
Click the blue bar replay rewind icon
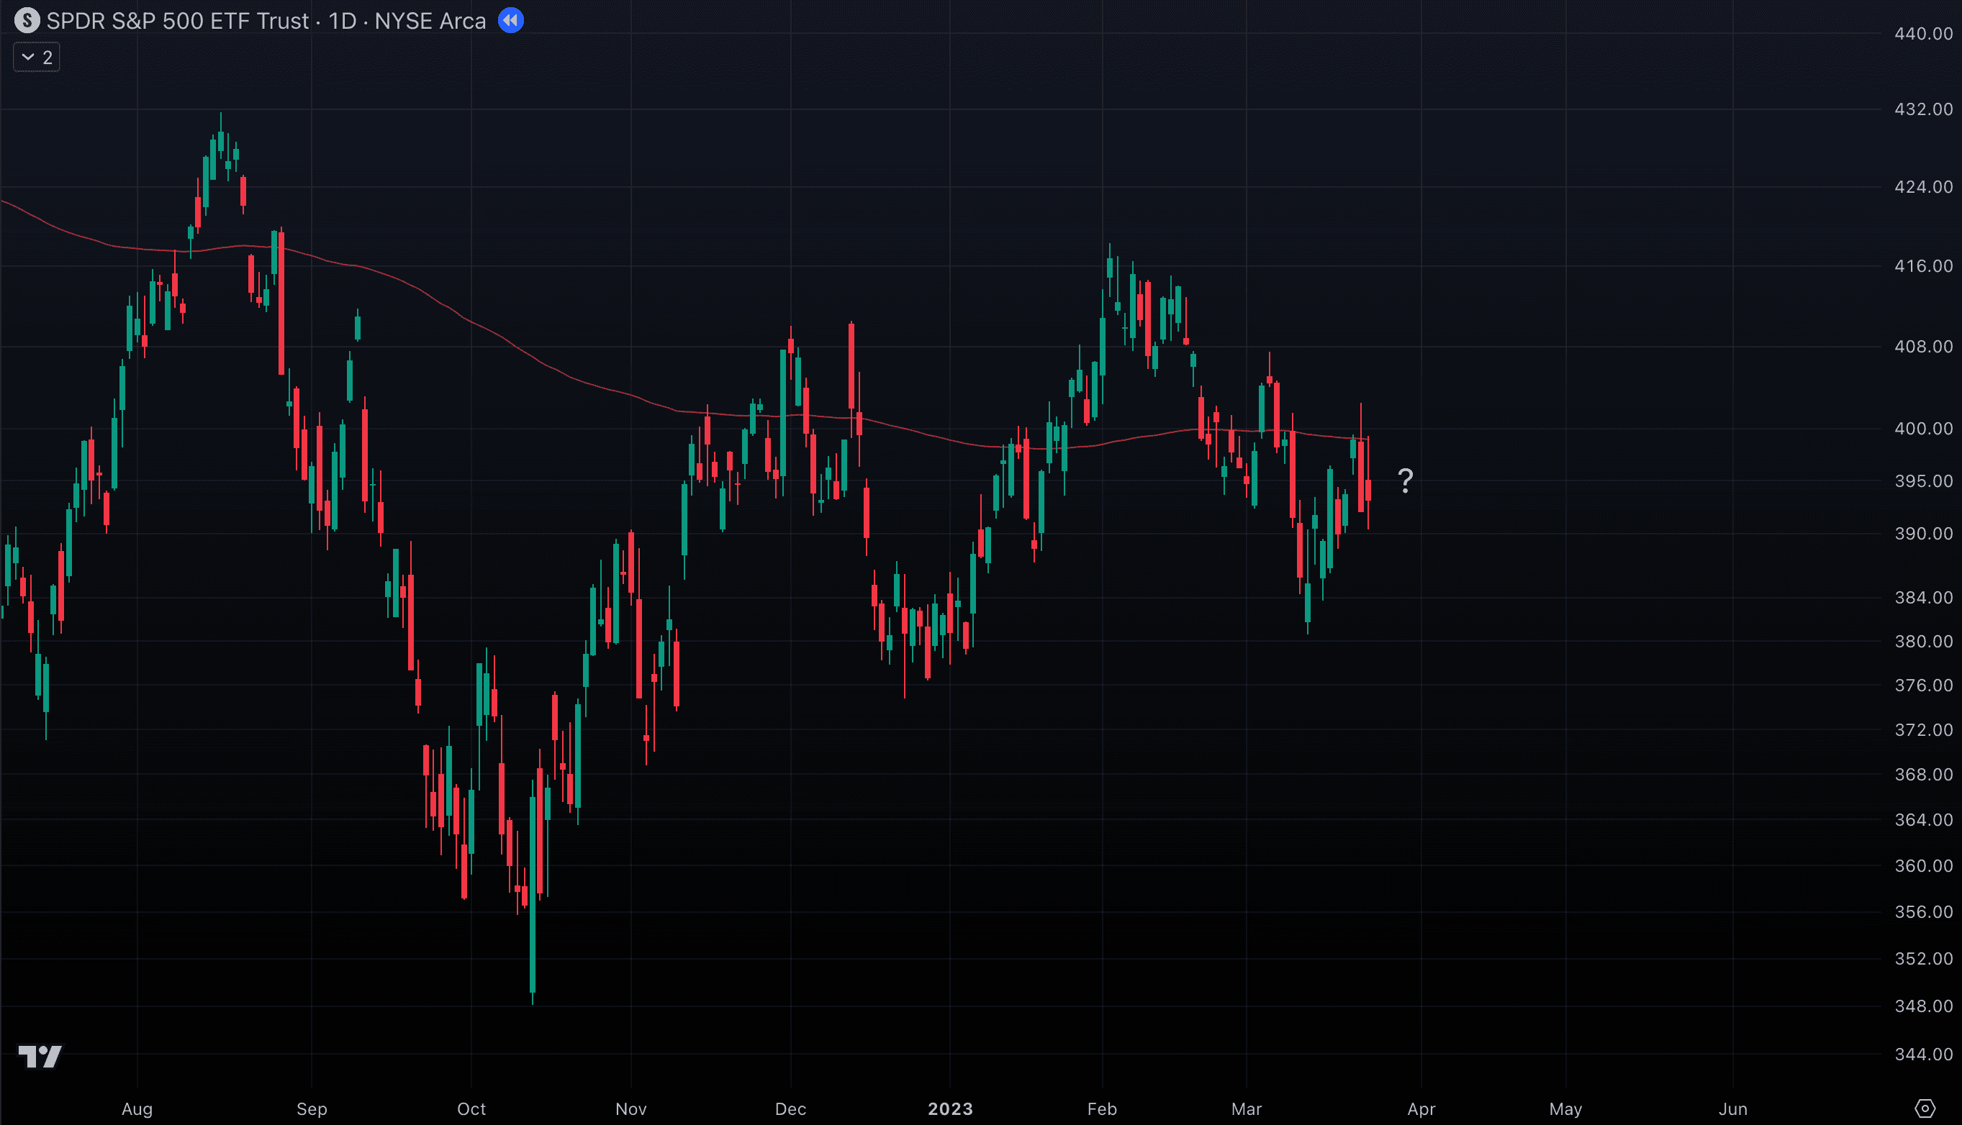click(510, 20)
